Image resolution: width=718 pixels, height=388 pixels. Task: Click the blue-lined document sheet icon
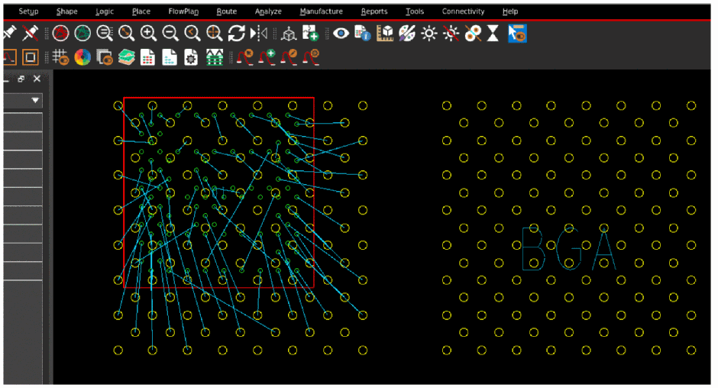[x=170, y=57]
